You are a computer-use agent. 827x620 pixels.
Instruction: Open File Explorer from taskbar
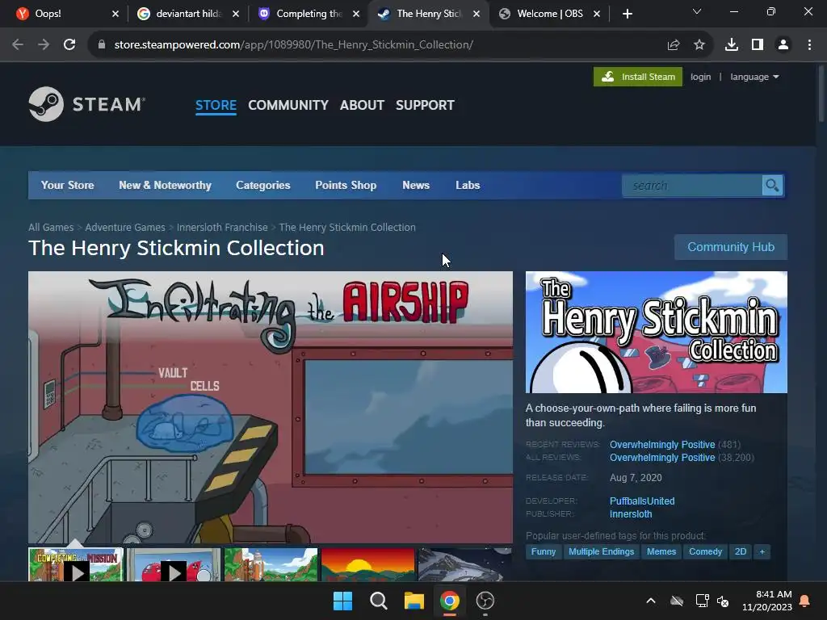click(x=414, y=601)
